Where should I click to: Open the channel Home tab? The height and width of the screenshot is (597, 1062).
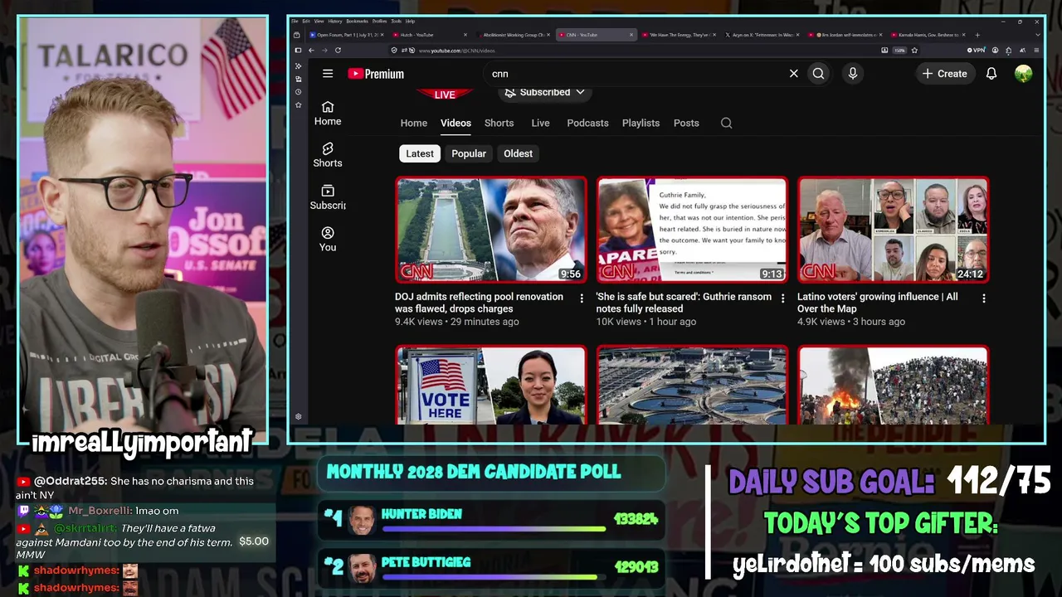click(x=414, y=123)
